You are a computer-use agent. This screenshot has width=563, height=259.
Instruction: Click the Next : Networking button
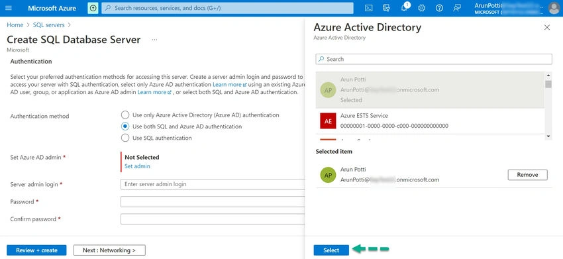[x=109, y=250]
